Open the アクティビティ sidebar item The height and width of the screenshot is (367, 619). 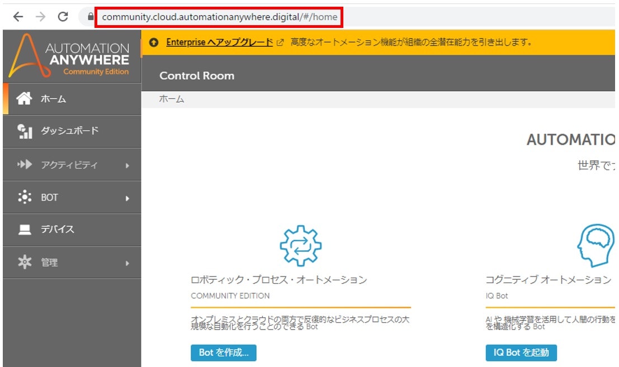[72, 164]
